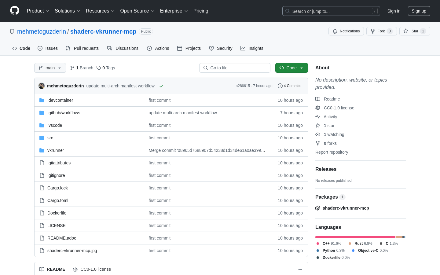Click the Dockerfile file icon
The height and width of the screenshot is (275, 440).
coord(42,213)
